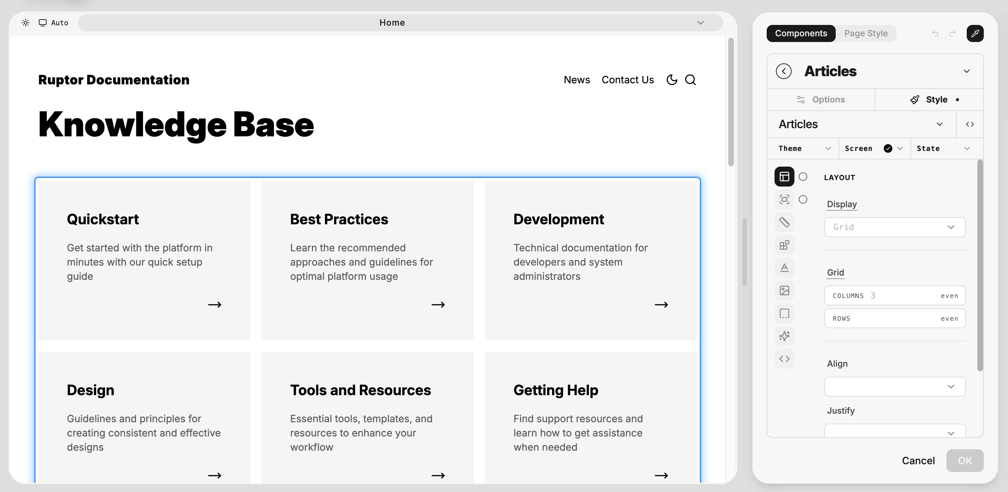The image size is (1008, 492).
Task: Click the Cancel button
Action: [x=918, y=461]
